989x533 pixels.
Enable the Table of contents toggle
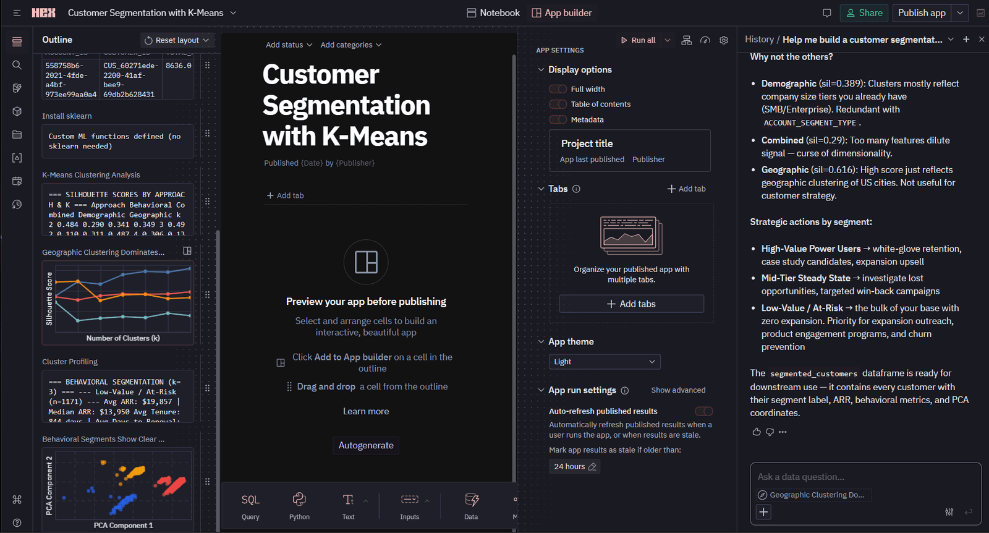[558, 104]
